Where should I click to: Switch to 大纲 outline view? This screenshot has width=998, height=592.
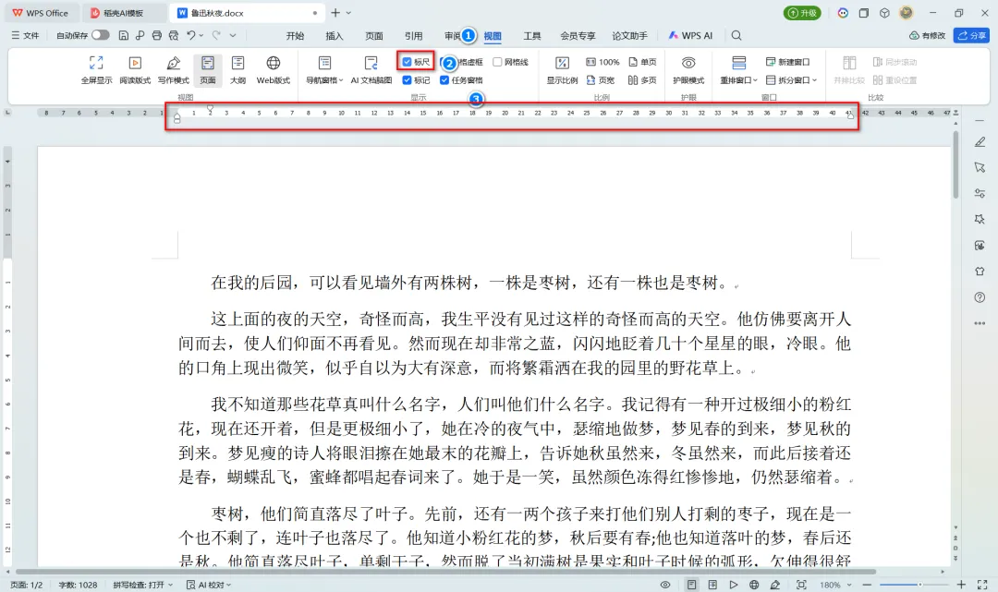coord(238,69)
